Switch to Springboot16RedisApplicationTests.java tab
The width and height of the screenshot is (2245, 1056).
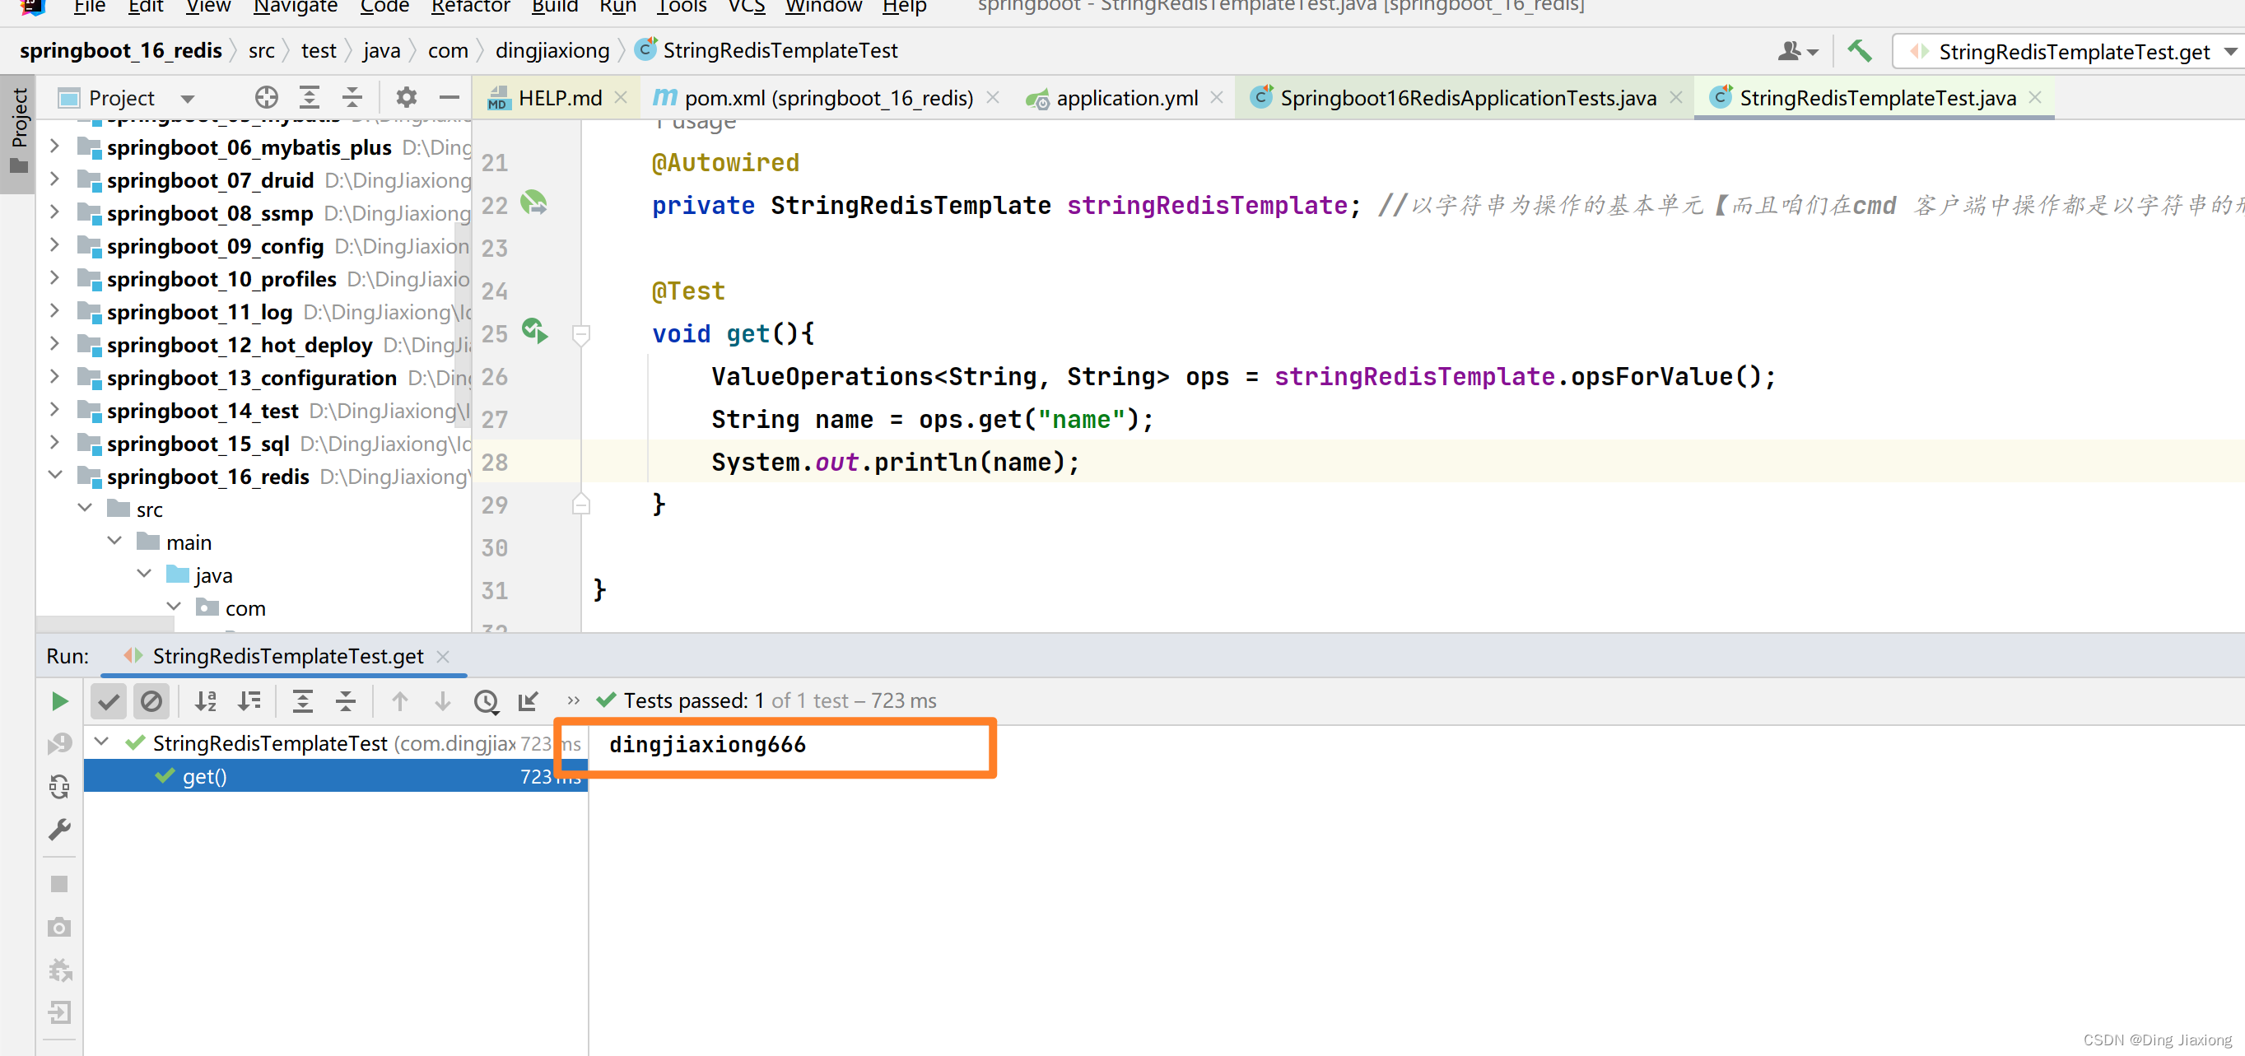1469,98
